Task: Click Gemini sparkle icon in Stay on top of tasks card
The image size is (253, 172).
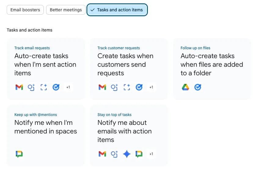Action: point(127,154)
